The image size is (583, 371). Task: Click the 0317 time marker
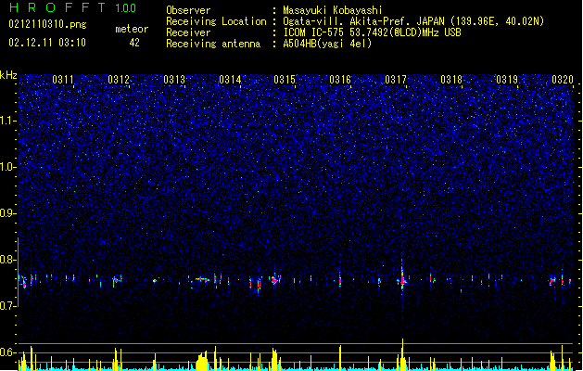tap(396, 80)
